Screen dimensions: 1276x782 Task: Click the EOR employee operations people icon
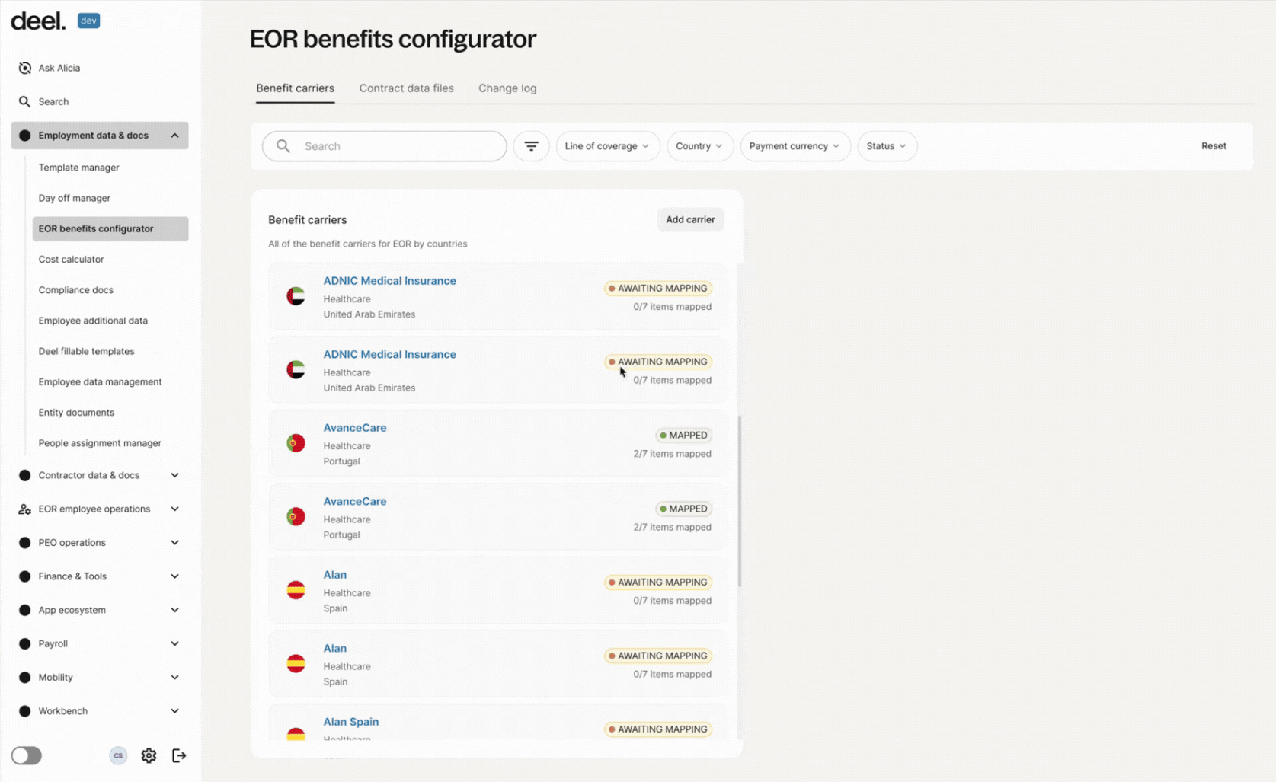[x=24, y=509]
